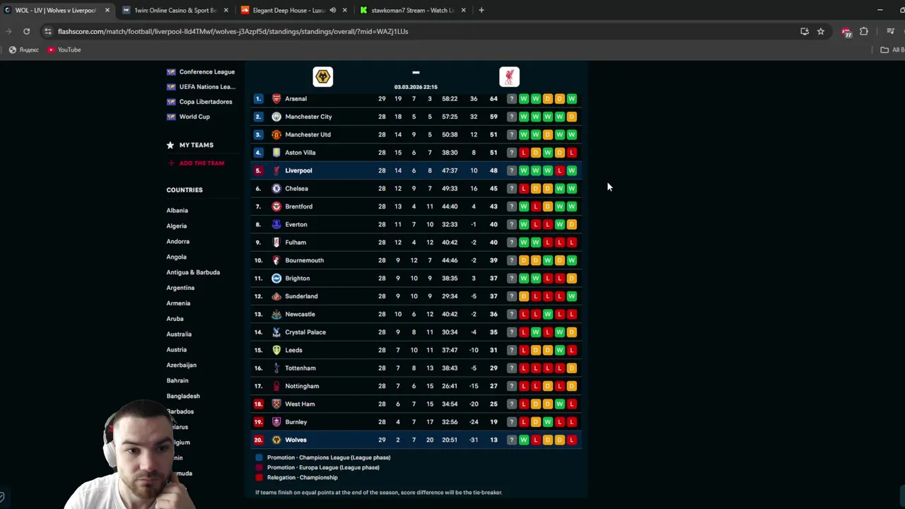This screenshot has width=905, height=509.
Task: Click the Newcastle club badge
Action: (276, 314)
